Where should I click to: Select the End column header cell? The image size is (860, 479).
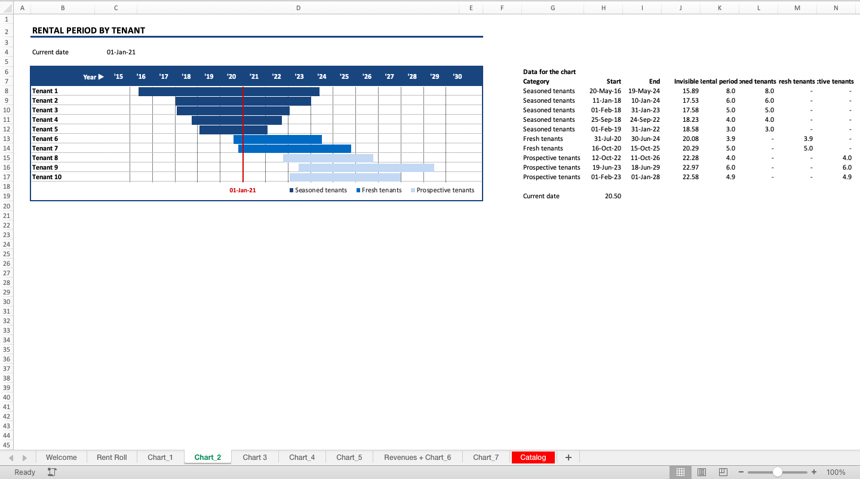642,81
